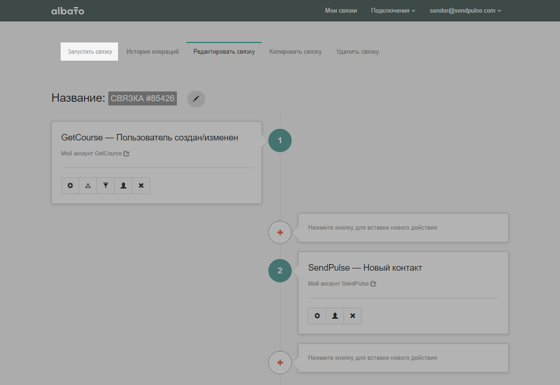Open external link icon next to SendPulse account
The width and height of the screenshot is (560, 385).
pos(373,283)
